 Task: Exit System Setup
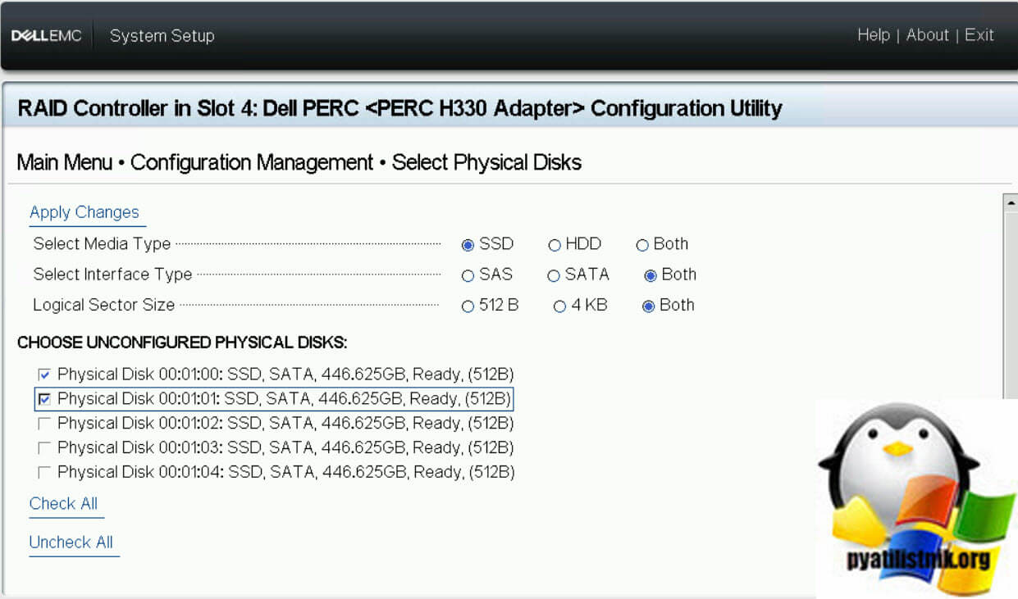[x=980, y=35]
